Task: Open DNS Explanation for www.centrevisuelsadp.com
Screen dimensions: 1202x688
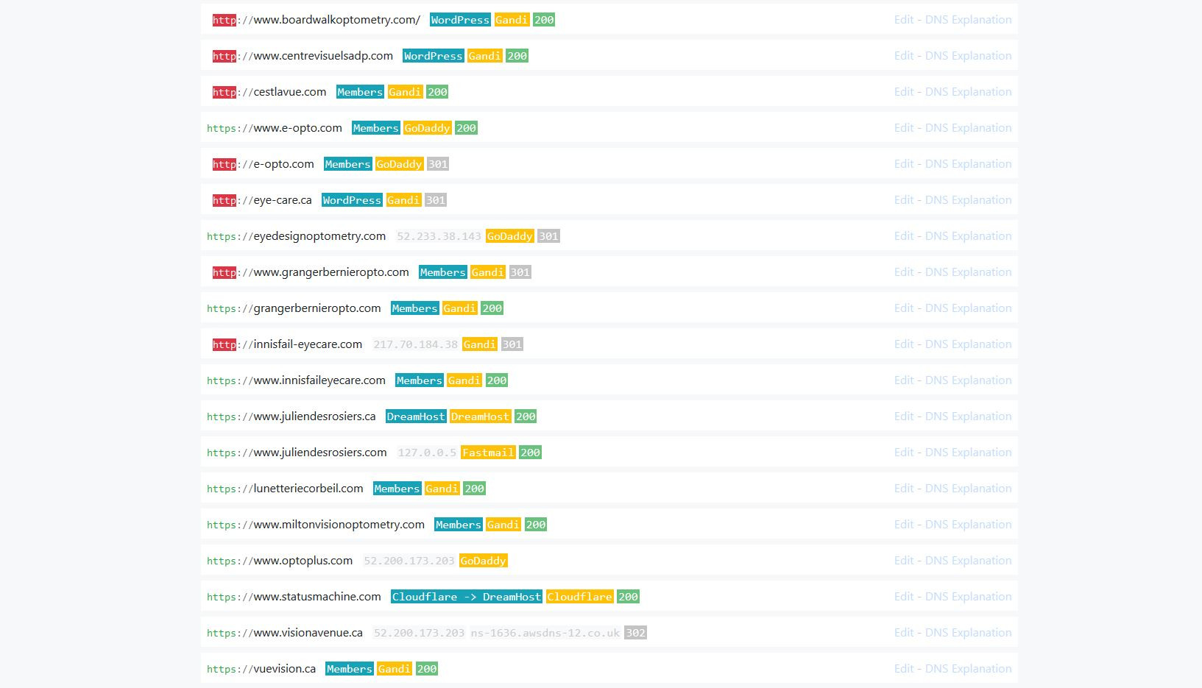Action: point(968,55)
